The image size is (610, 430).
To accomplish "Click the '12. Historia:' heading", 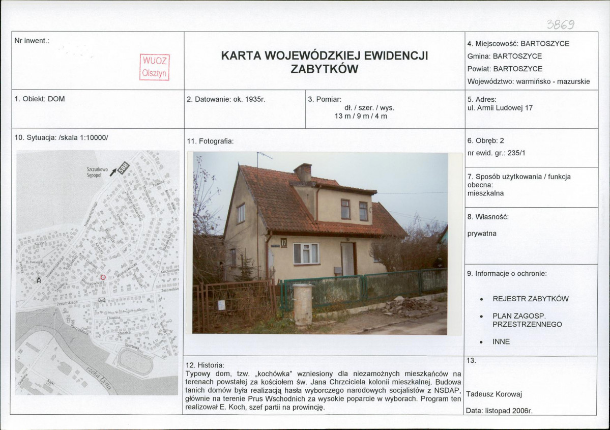I will pyautogui.click(x=205, y=365).
